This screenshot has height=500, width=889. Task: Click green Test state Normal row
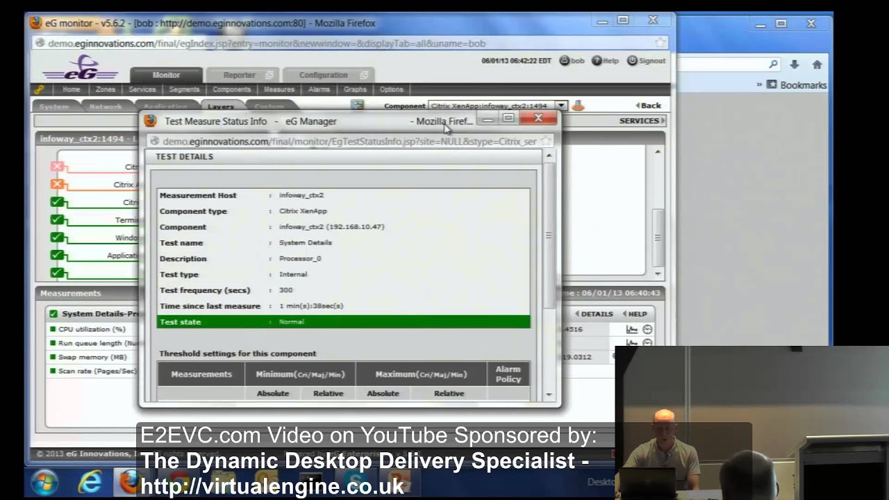point(344,322)
